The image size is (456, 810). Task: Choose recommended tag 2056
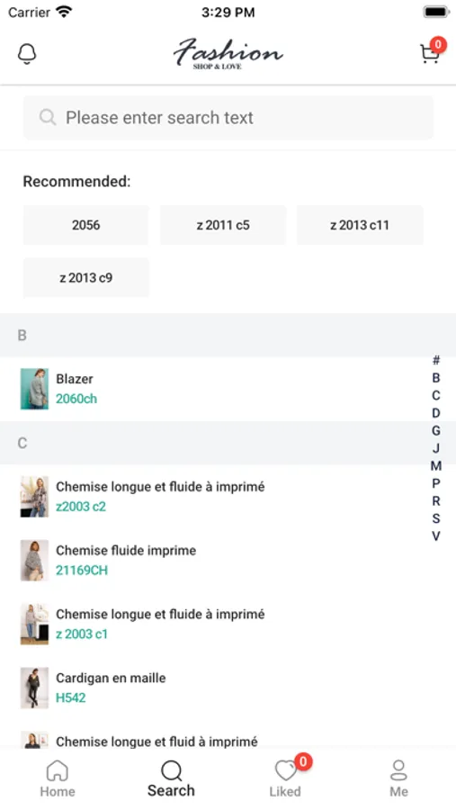click(85, 225)
